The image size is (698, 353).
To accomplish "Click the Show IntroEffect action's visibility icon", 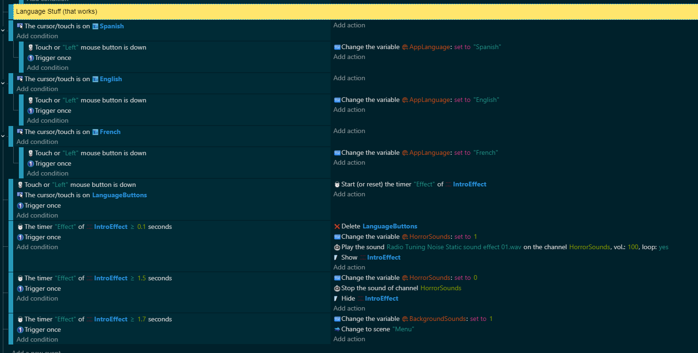I will pyautogui.click(x=337, y=258).
